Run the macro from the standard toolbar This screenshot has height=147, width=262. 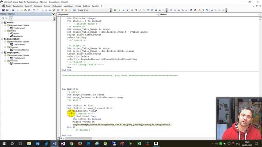[42, 10]
